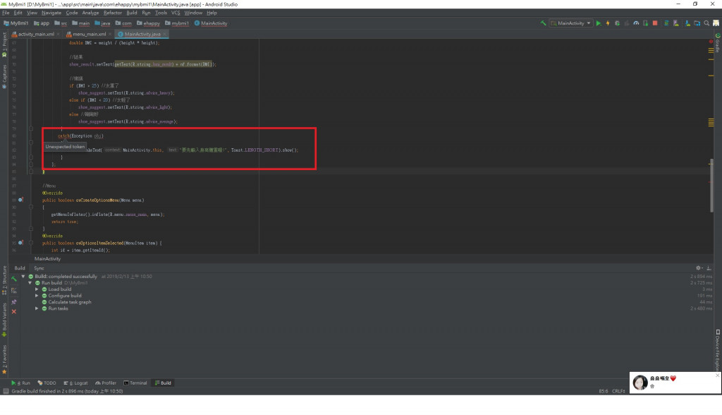
Task: Open the Gradle tool window on right
Action: pyautogui.click(x=717, y=42)
